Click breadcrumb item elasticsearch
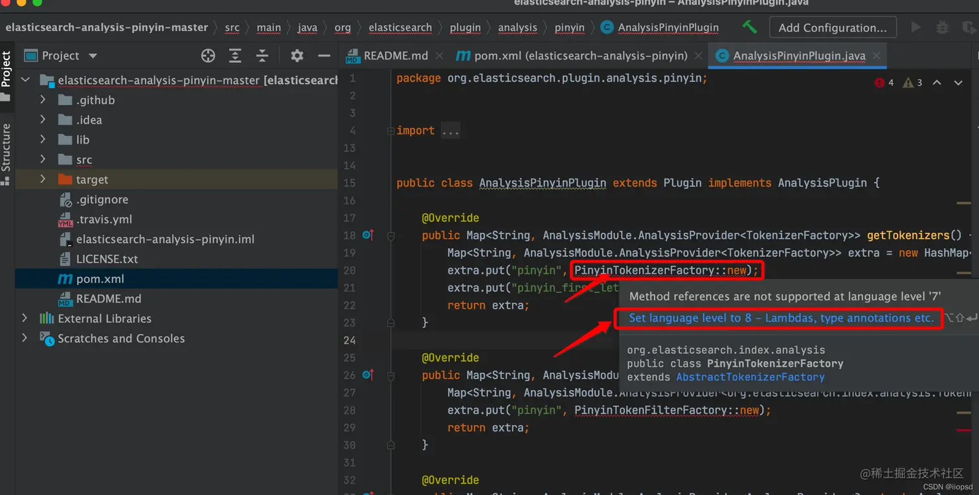Image resolution: width=979 pixels, height=495 pixels. [x=400, y=28]
